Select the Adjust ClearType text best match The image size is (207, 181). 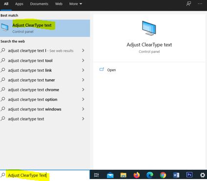coord(45,28)
